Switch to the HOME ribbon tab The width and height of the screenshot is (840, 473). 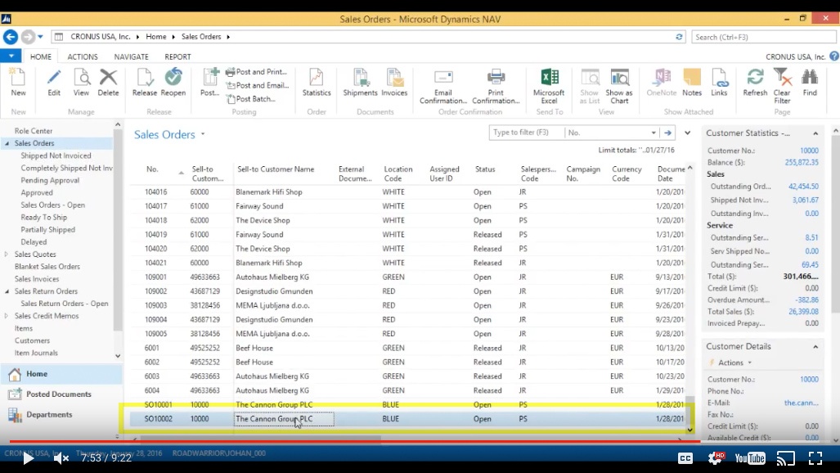pos(41,56)
